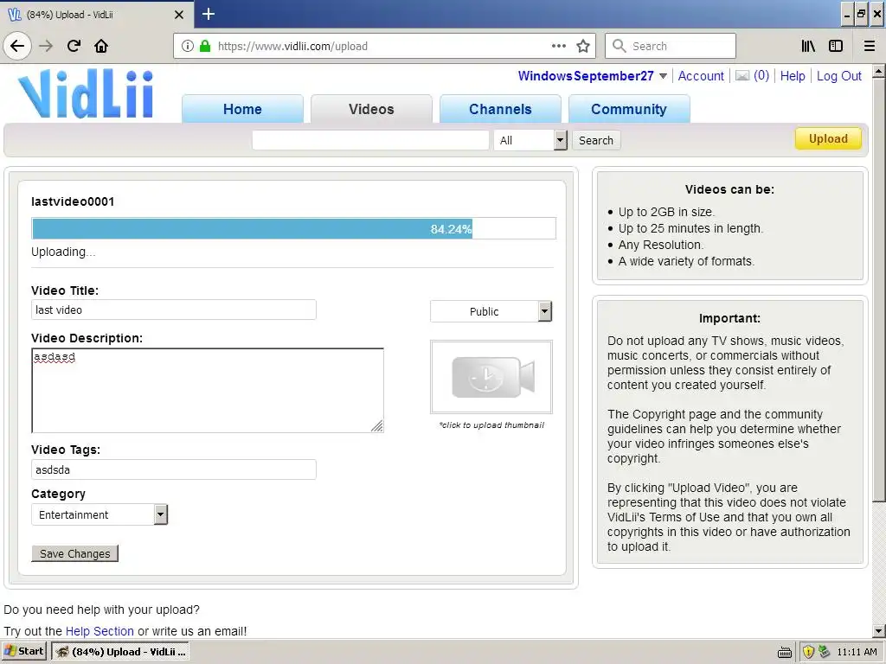Expand the WindowsSeptember27 user dropdown arrow

coord(663,76)
